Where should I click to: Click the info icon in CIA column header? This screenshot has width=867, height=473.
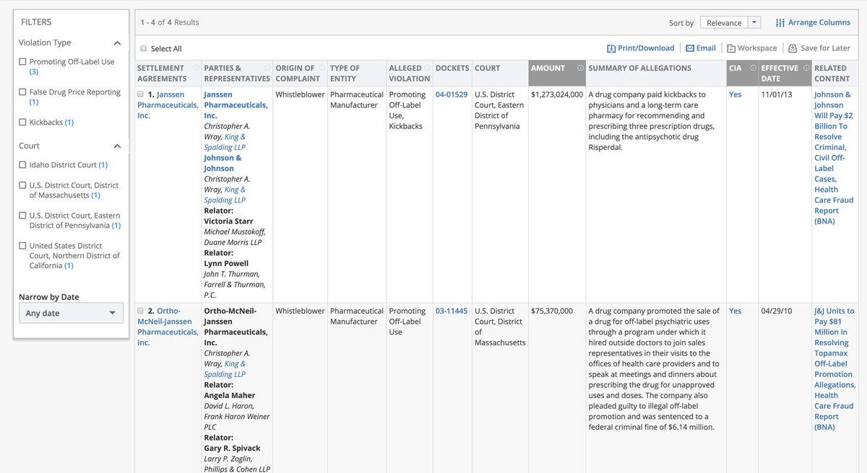(753, 68)
